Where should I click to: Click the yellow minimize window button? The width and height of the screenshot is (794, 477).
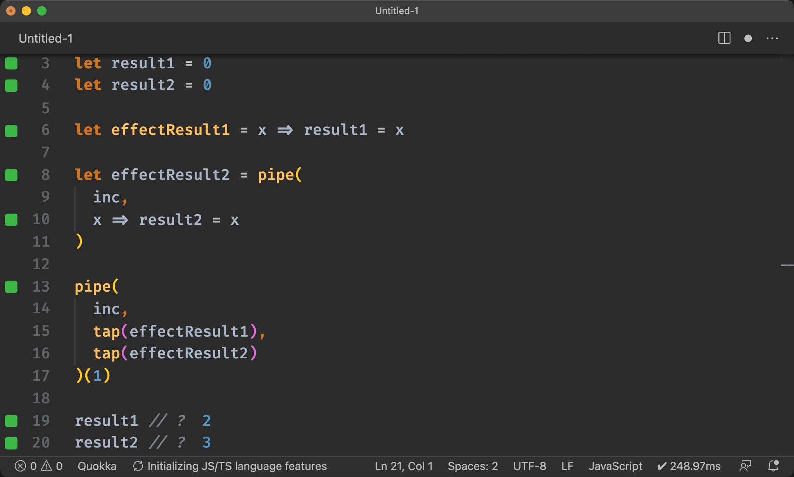pos(26,11)
